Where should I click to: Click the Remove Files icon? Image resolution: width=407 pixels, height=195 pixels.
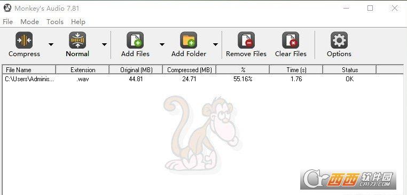pos(246,40)
